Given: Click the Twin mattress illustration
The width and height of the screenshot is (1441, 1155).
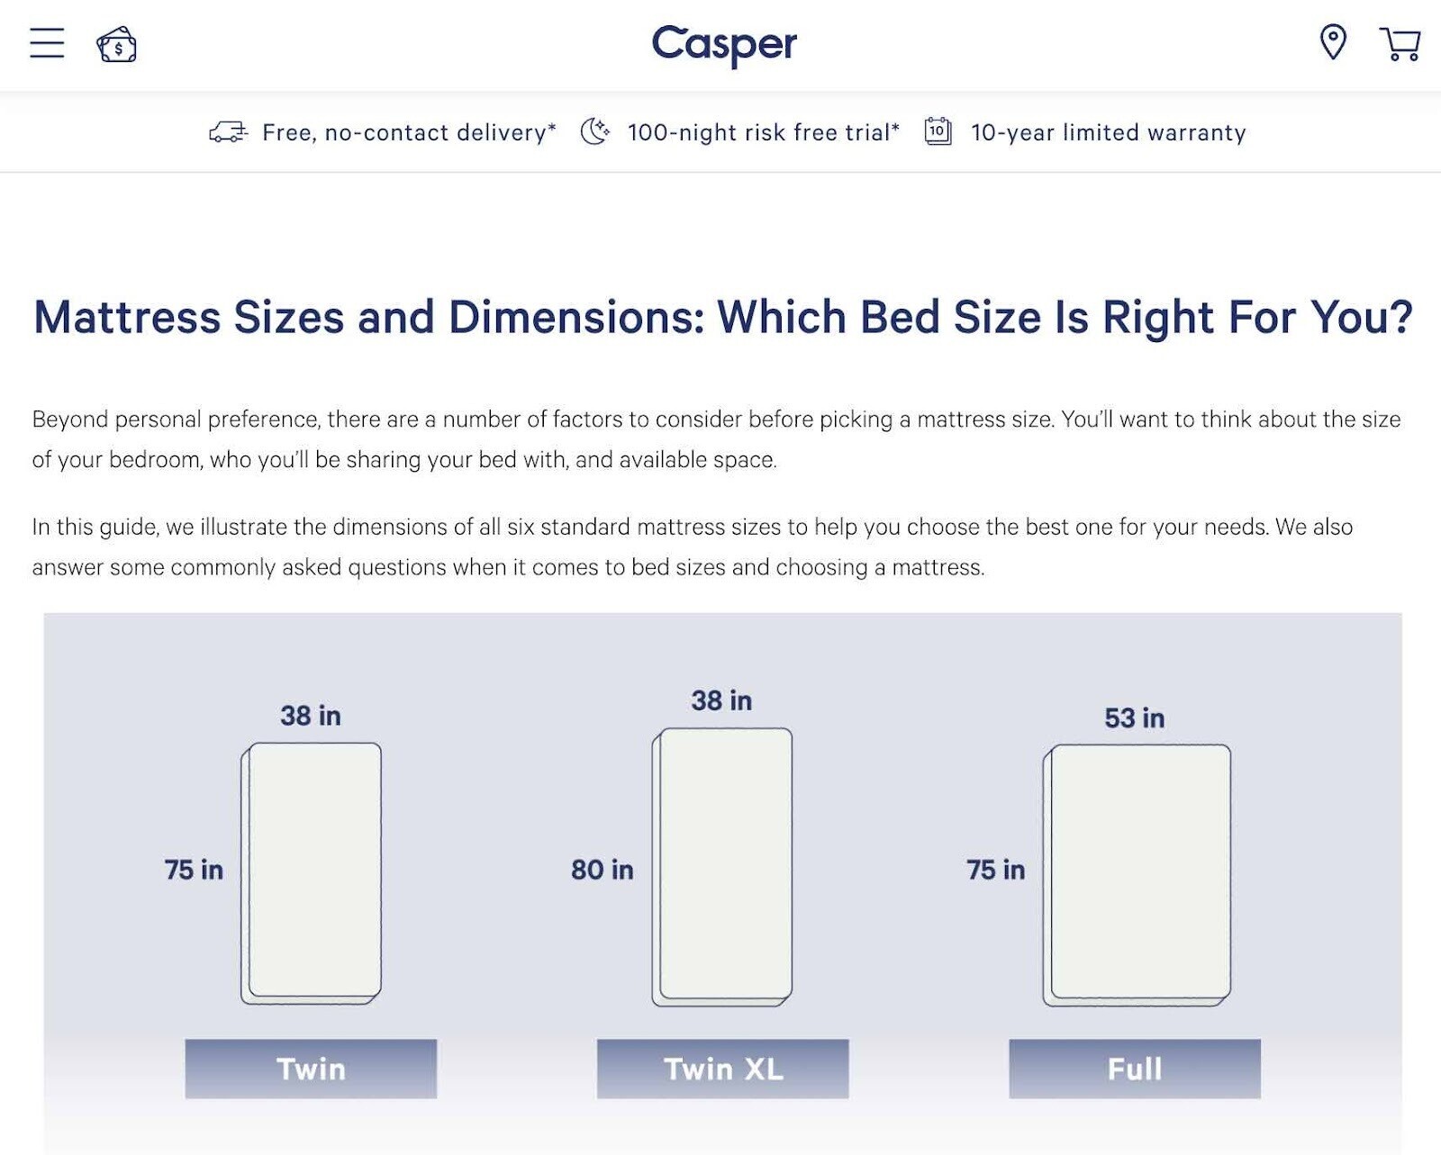Looking at the screenshot, I should pos(311,873).
